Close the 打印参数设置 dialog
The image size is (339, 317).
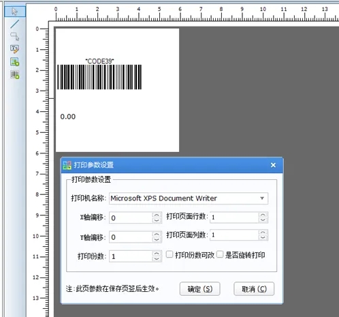(x=273, y=165)
